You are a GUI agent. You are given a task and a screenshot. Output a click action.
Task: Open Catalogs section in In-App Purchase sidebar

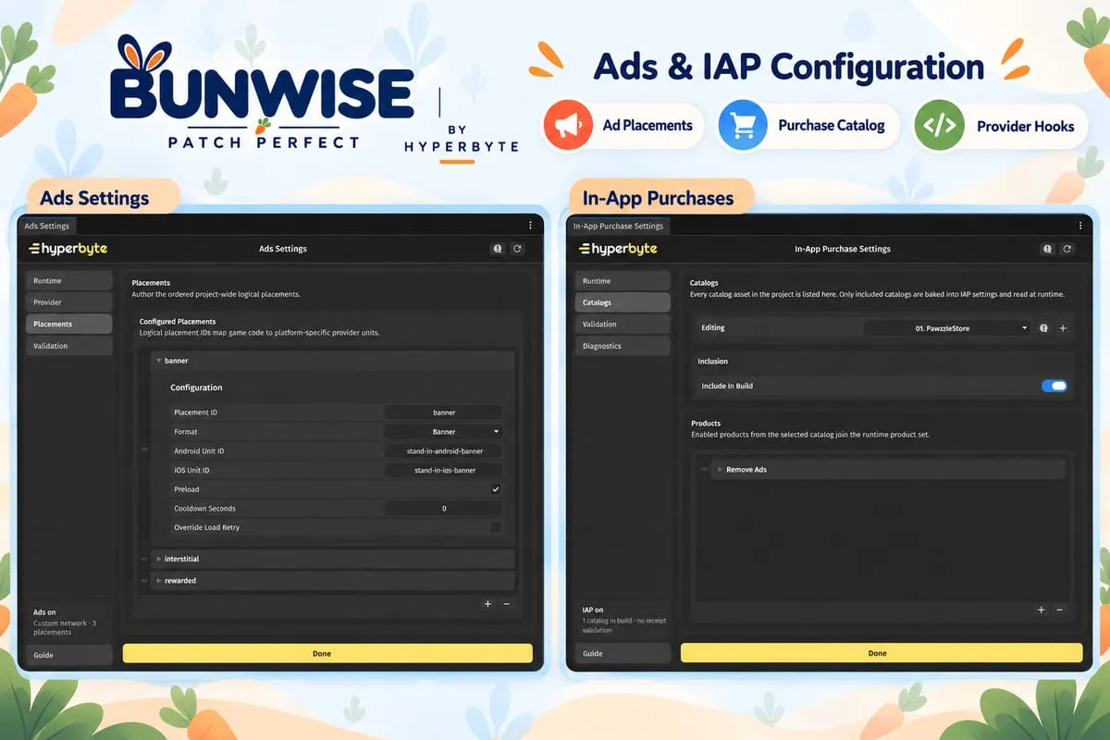point(623,302)
